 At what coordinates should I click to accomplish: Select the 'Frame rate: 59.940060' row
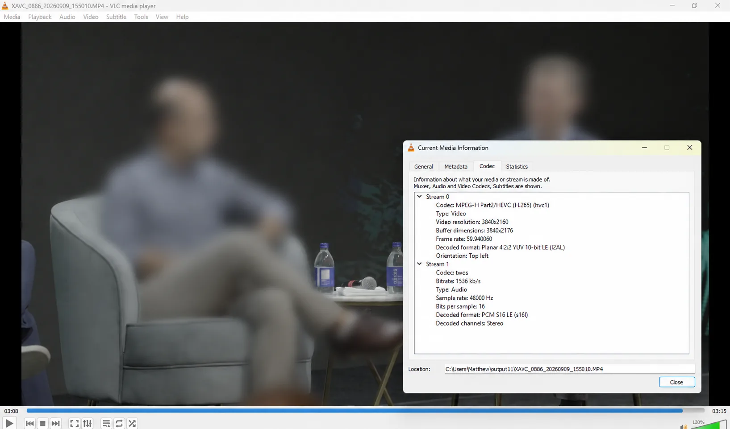[464, 239]
